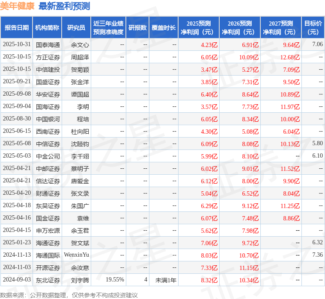The height and width of the screenshot is (299, 325).
Task: Click institution 开源证券
Action: [48, 268]
